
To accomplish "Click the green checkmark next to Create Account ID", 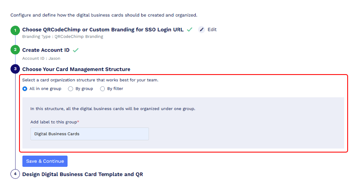I will (76, 50).
